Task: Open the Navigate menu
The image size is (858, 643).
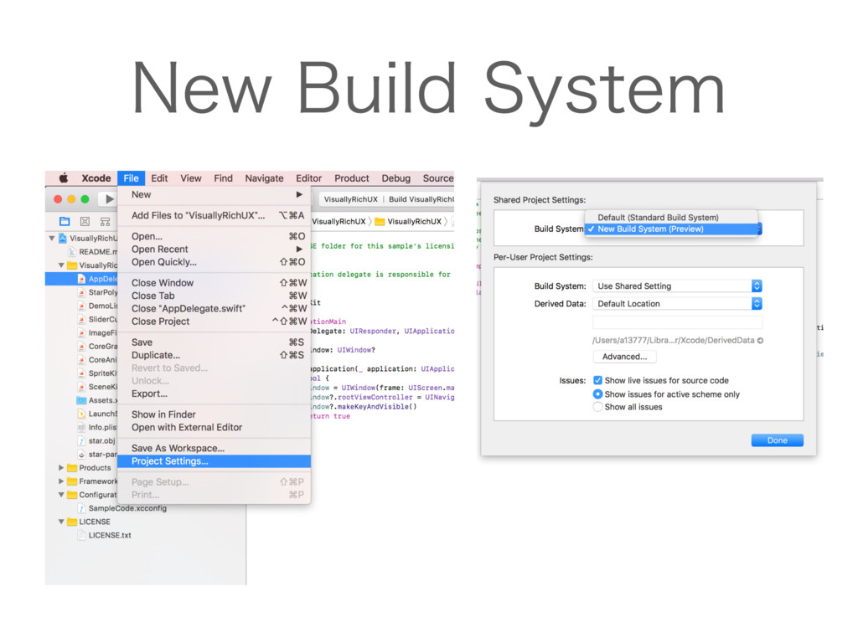Action: 264,178
